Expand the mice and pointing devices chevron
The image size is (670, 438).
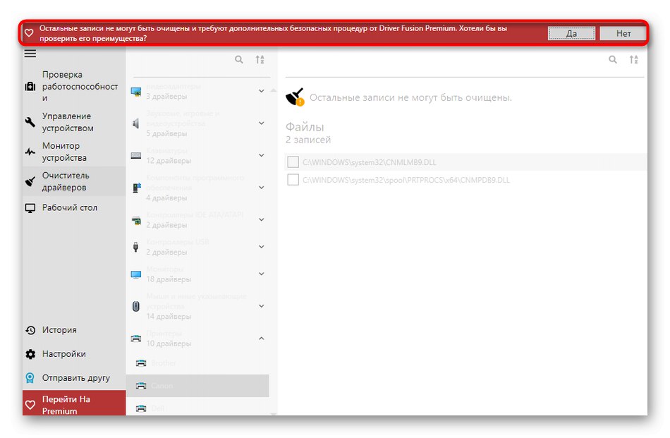click(262, 306)
